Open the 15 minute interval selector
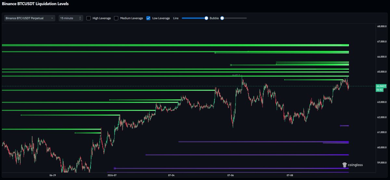Viewport: 390px width, 180px height. point(71,18)
